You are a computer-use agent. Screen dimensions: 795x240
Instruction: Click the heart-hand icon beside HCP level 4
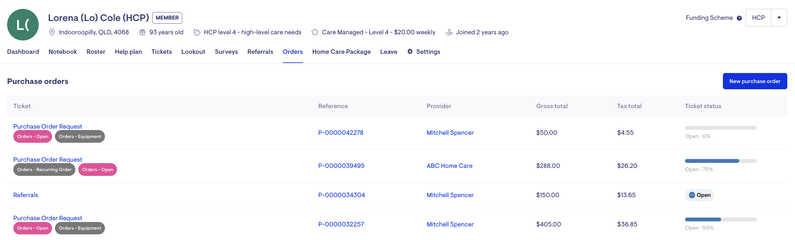197,32
